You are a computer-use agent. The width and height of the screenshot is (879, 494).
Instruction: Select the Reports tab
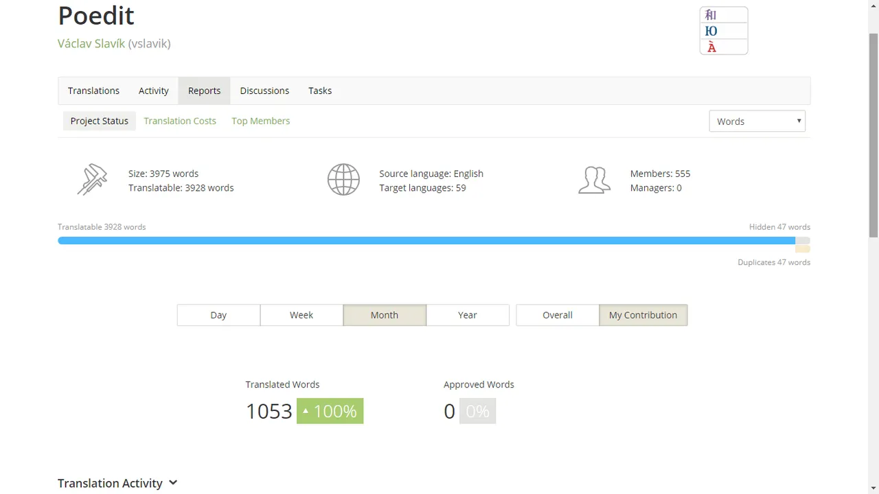205,91
